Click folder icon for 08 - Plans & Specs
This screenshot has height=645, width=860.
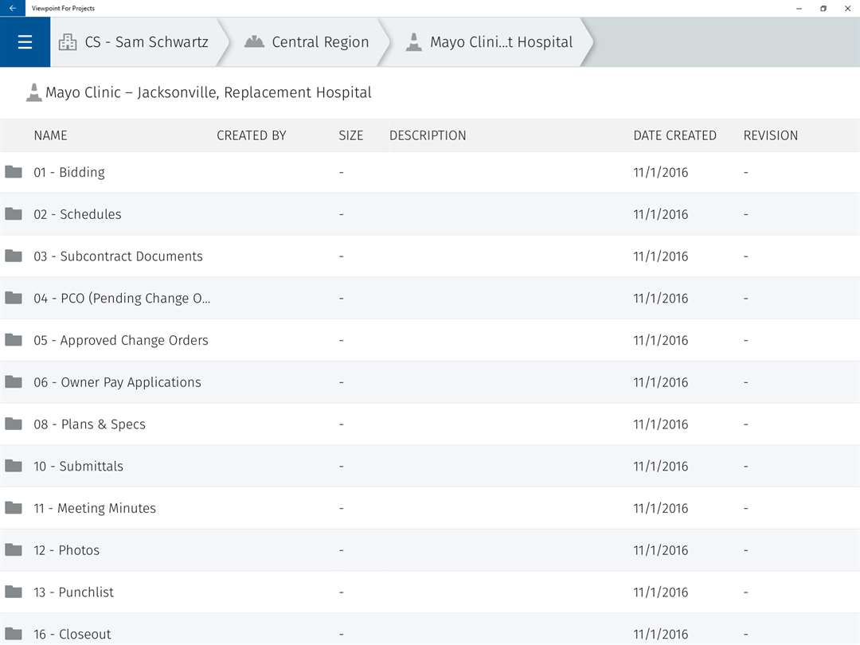click(x=14, y=424)
